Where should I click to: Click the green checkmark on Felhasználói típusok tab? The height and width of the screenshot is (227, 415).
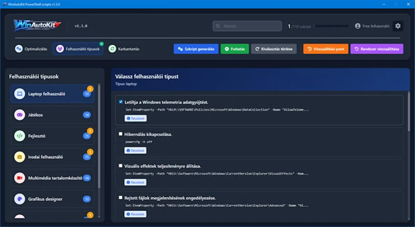coord(102,44)
